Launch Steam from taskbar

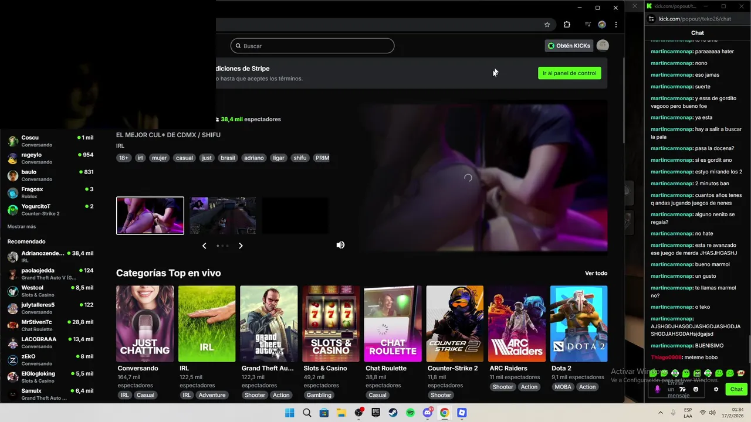click(393, 413)
